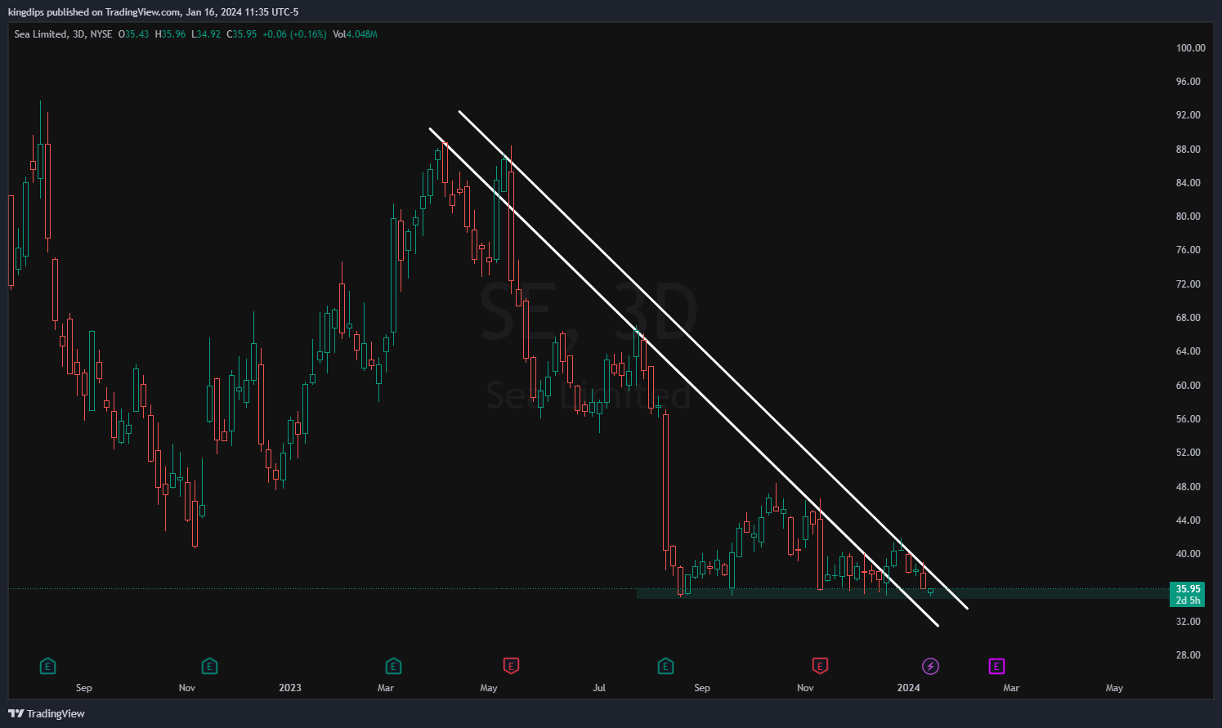Image resolution: width=1222 pixels, height=728 pixels.
Task: Click the open value O35.43
Action: point(134,34)
